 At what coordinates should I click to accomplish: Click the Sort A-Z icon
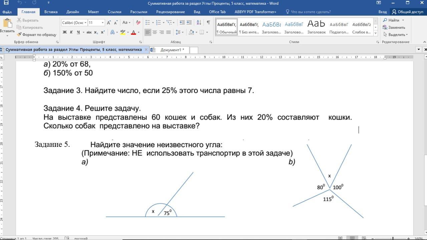click(199, 23)
